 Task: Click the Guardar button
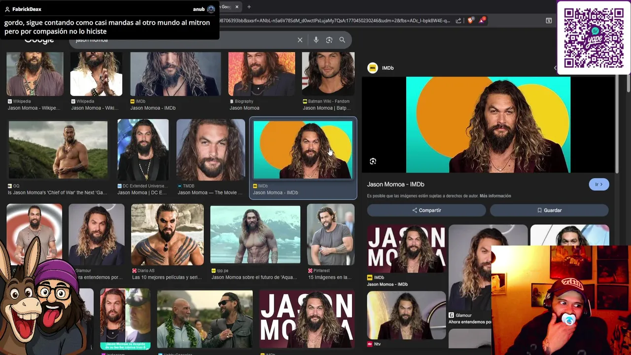549,210
